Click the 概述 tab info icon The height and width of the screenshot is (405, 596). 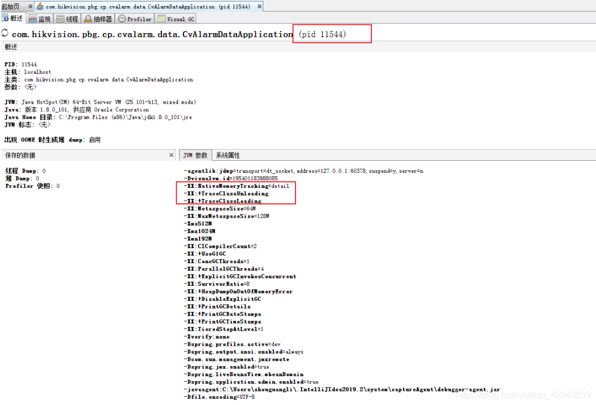(x=6, y=18)
